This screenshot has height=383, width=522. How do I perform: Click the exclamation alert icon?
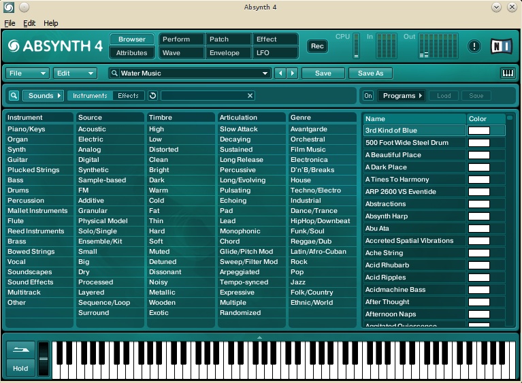coord(474,46)
